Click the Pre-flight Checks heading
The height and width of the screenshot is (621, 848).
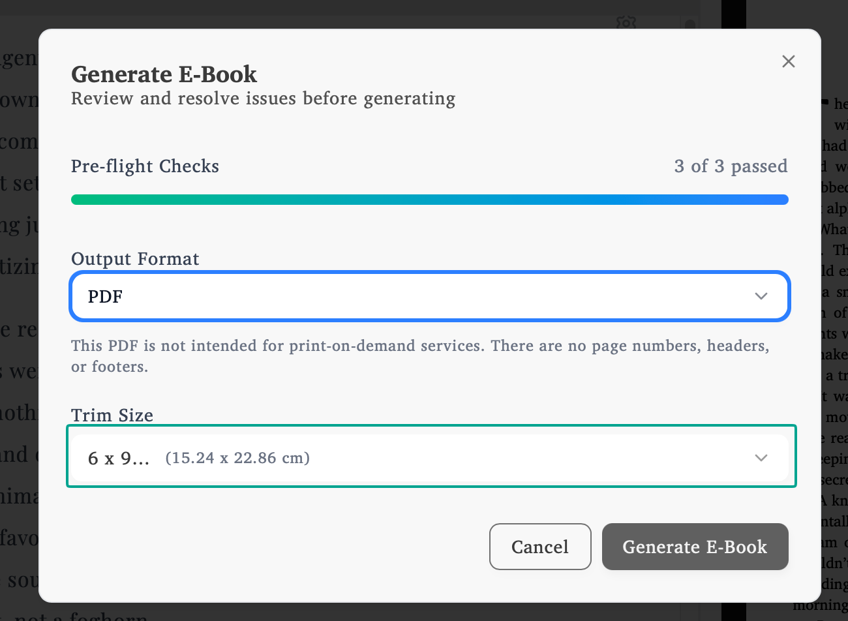pyautogui.click(x=145, y=166)
